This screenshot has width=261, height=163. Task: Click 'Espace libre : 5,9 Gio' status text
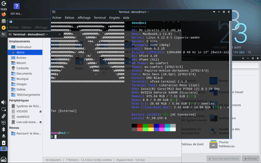click(130, 160)
